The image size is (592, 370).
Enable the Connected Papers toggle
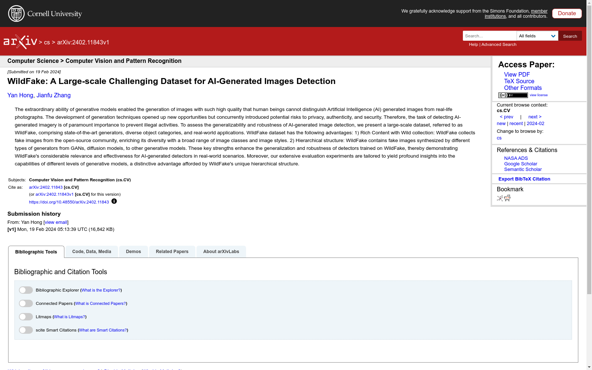[x=26, y=303]
